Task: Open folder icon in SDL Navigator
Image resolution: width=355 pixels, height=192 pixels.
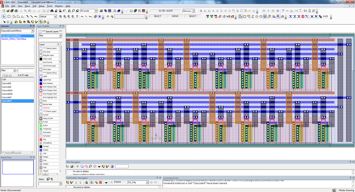Action: click(72, 166)
